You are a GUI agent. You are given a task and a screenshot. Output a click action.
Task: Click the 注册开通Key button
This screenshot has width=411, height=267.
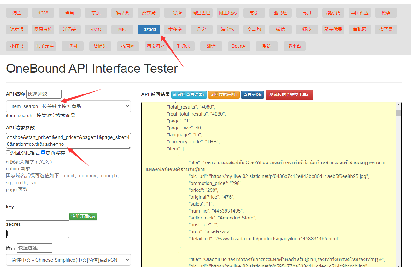[83, 217]
